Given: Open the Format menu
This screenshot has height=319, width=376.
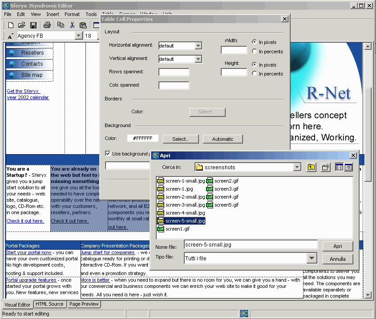Looking at the screenshot, I should pyautogui.click(x=72, y=14).
